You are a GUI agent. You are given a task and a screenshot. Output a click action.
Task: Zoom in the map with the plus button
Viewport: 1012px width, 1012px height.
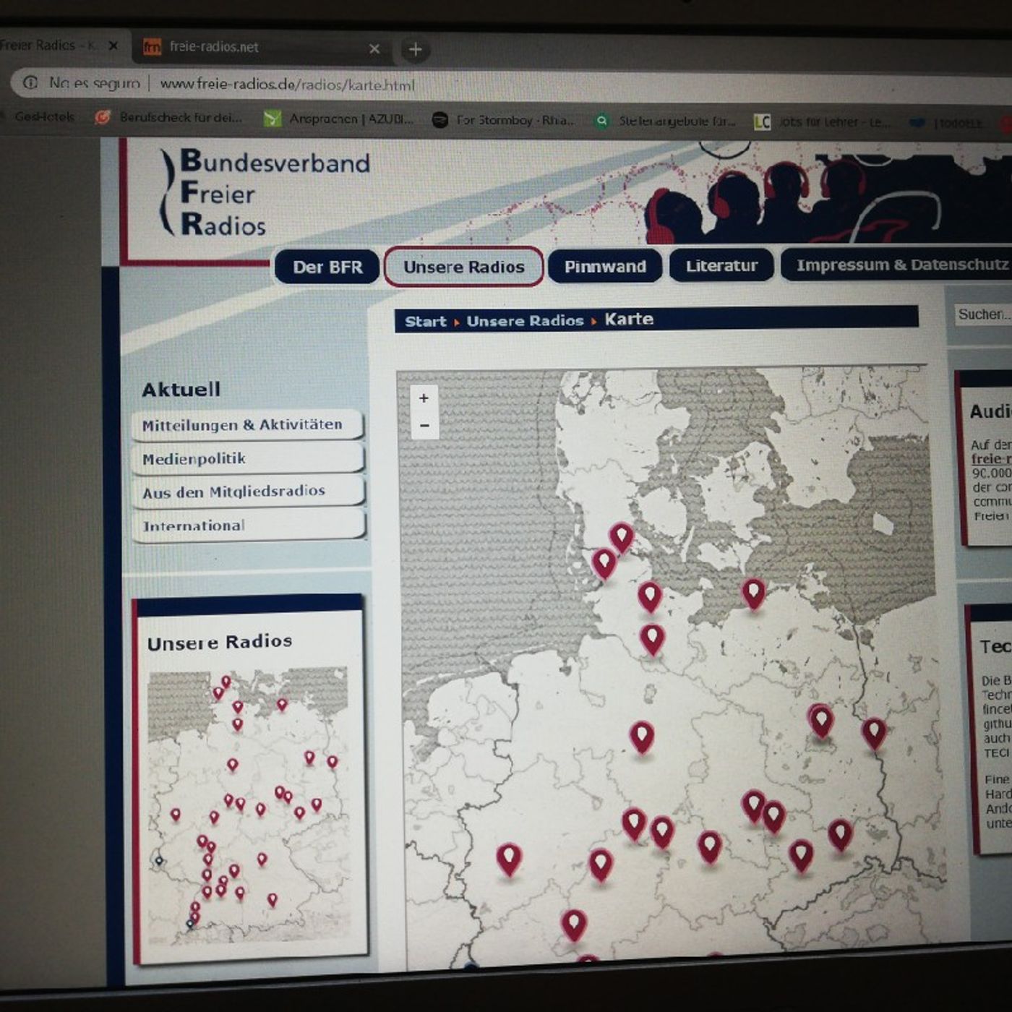pos(424,398)
